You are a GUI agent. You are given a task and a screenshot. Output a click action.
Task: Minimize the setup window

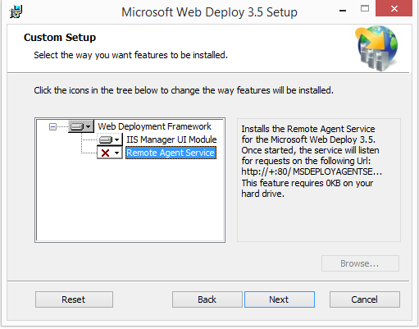pos(343,11)
